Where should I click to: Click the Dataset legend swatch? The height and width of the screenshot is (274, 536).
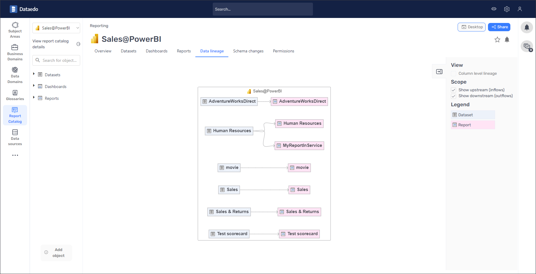pos(473,115)
